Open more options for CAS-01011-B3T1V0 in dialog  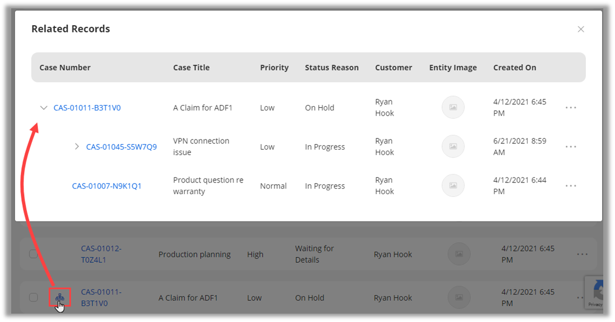(x=570, y=108)
